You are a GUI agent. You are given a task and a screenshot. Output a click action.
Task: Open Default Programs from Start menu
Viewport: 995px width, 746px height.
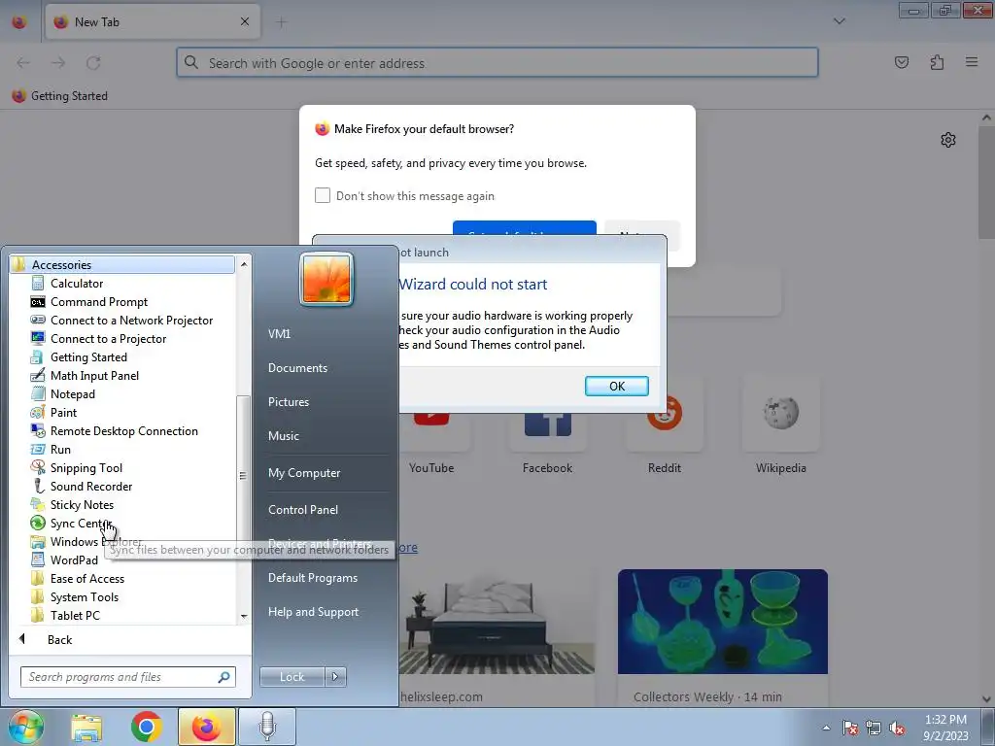312,578
